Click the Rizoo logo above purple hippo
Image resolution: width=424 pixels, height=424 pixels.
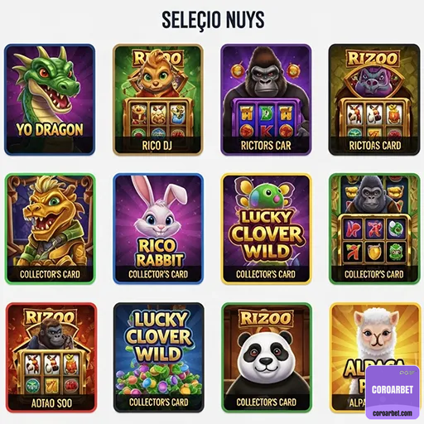tap(373, 58)
